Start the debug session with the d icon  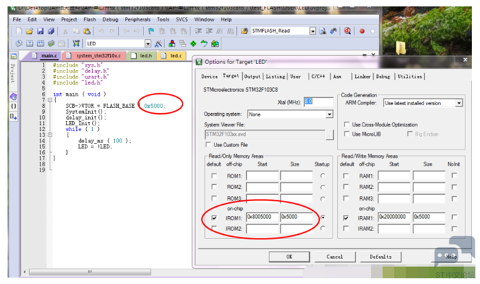click(347, 31)
